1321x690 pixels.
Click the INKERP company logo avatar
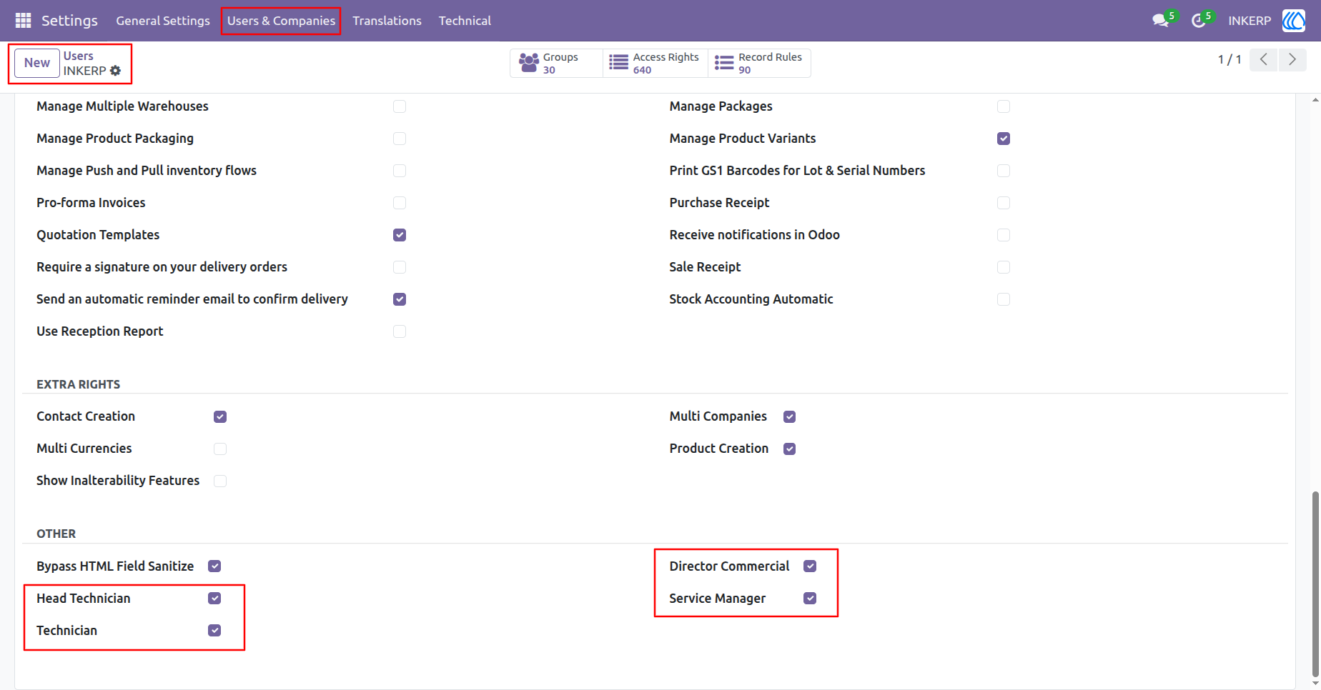[1294, 21]
